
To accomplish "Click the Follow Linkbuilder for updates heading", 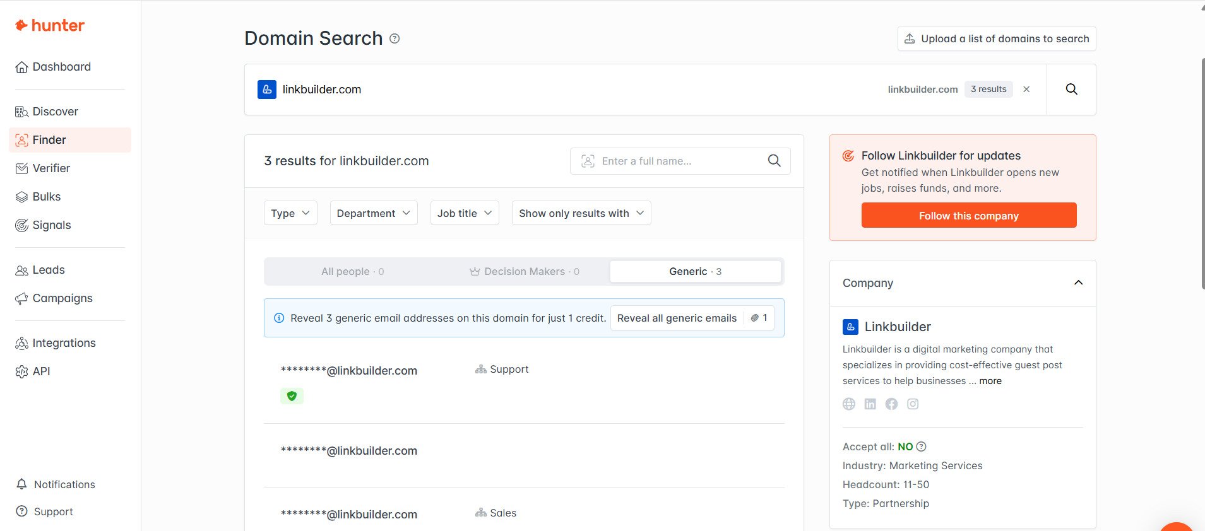I will coord(941,156).
